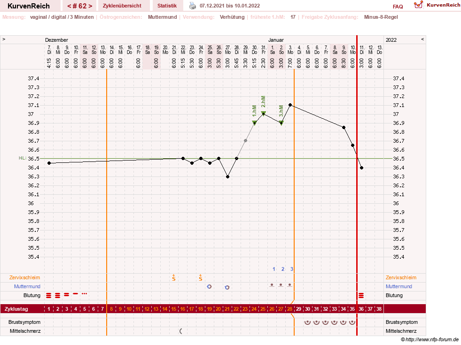Select the 3.hM green triangle marker
The width and height of the screenshot is (461, 345).
click(281, 123)
